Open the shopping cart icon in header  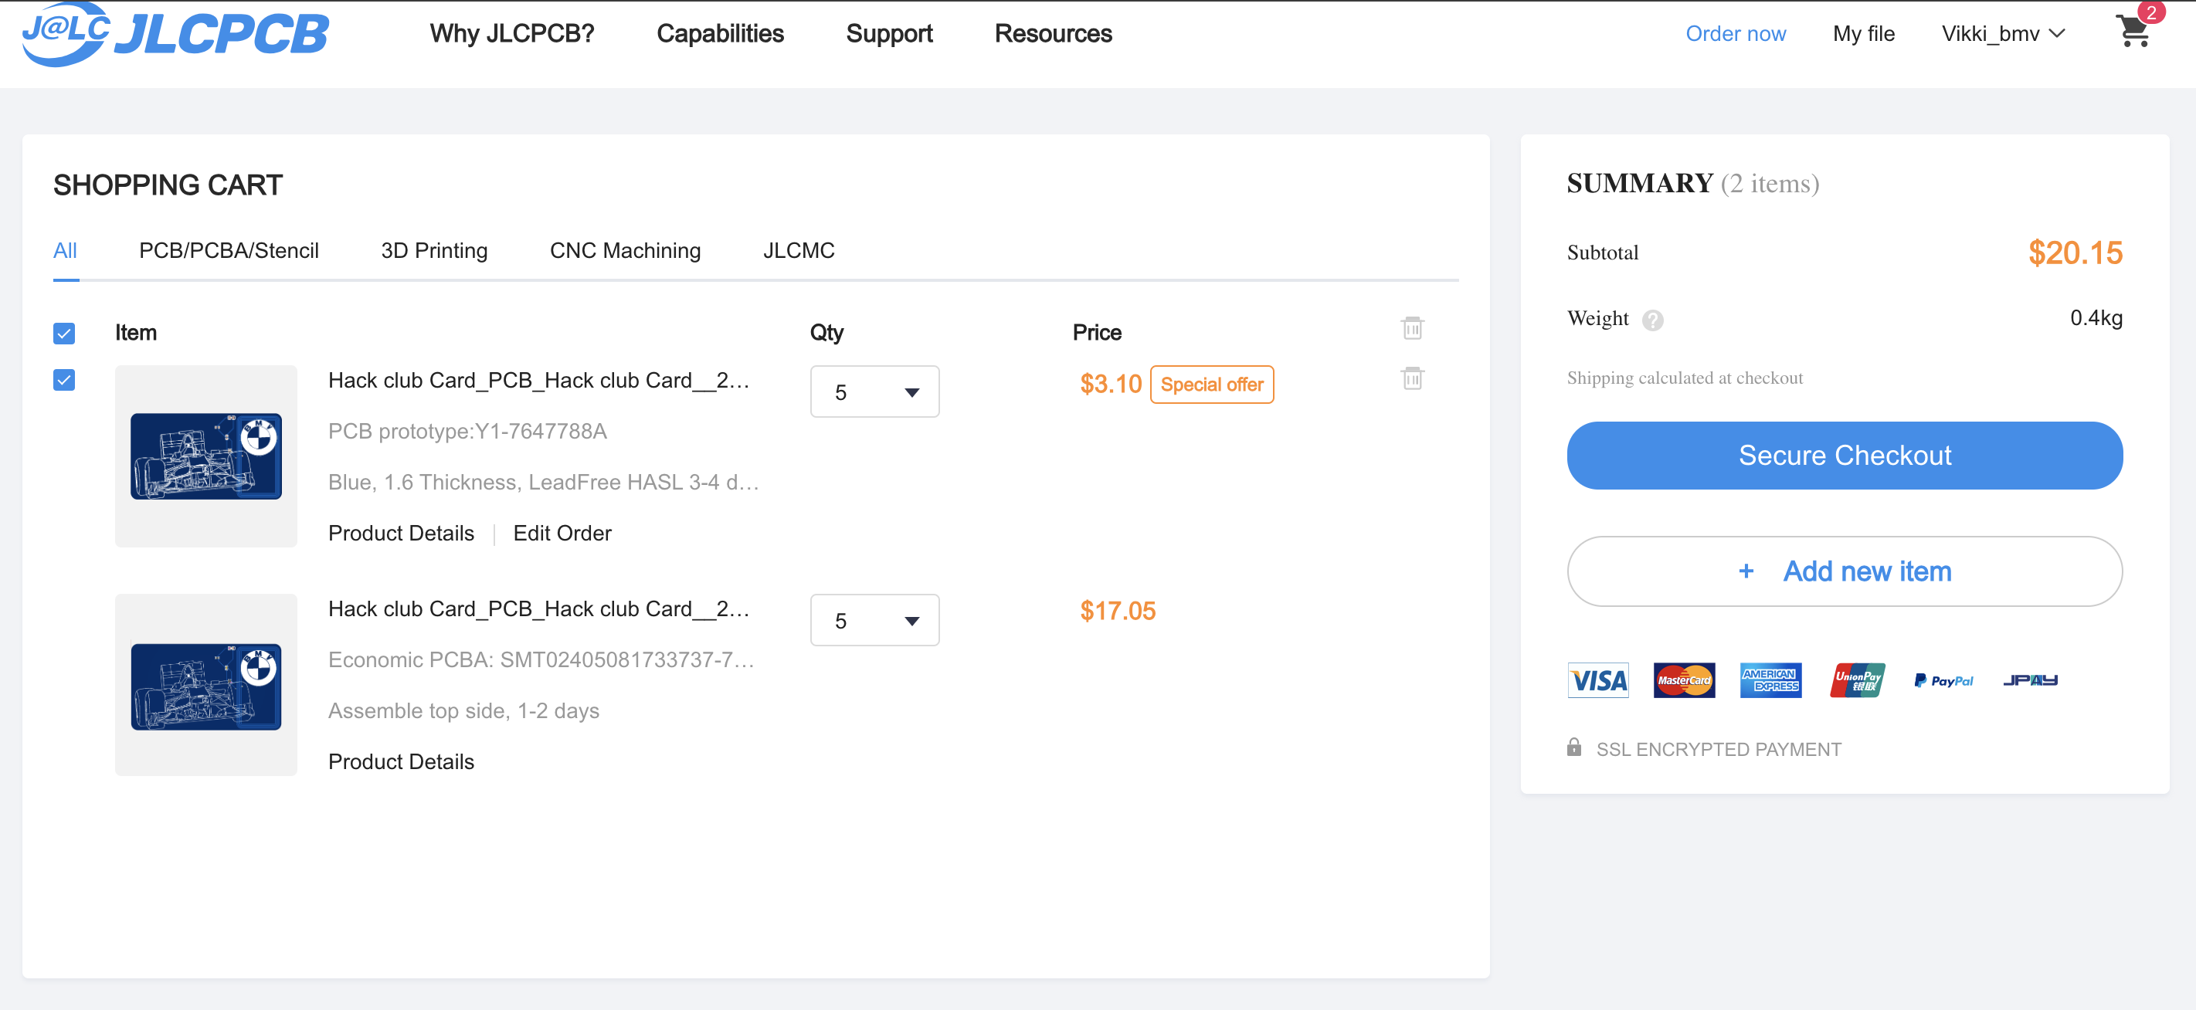[x=2133, y=32]
